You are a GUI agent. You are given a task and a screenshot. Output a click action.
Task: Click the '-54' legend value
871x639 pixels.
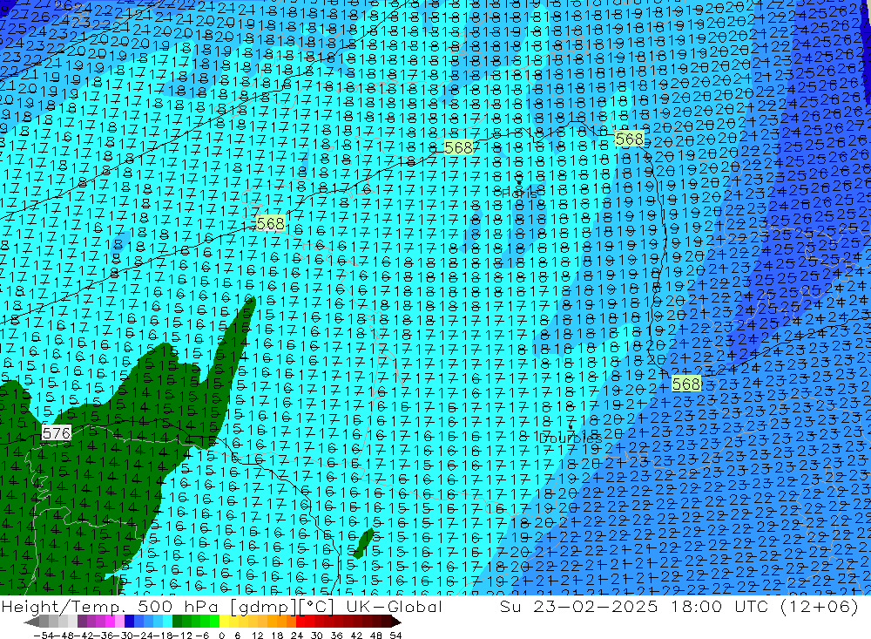[x=44, y=636]
